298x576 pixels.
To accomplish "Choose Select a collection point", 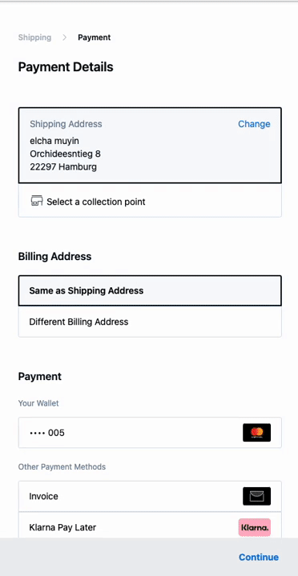I will [150, 202].
